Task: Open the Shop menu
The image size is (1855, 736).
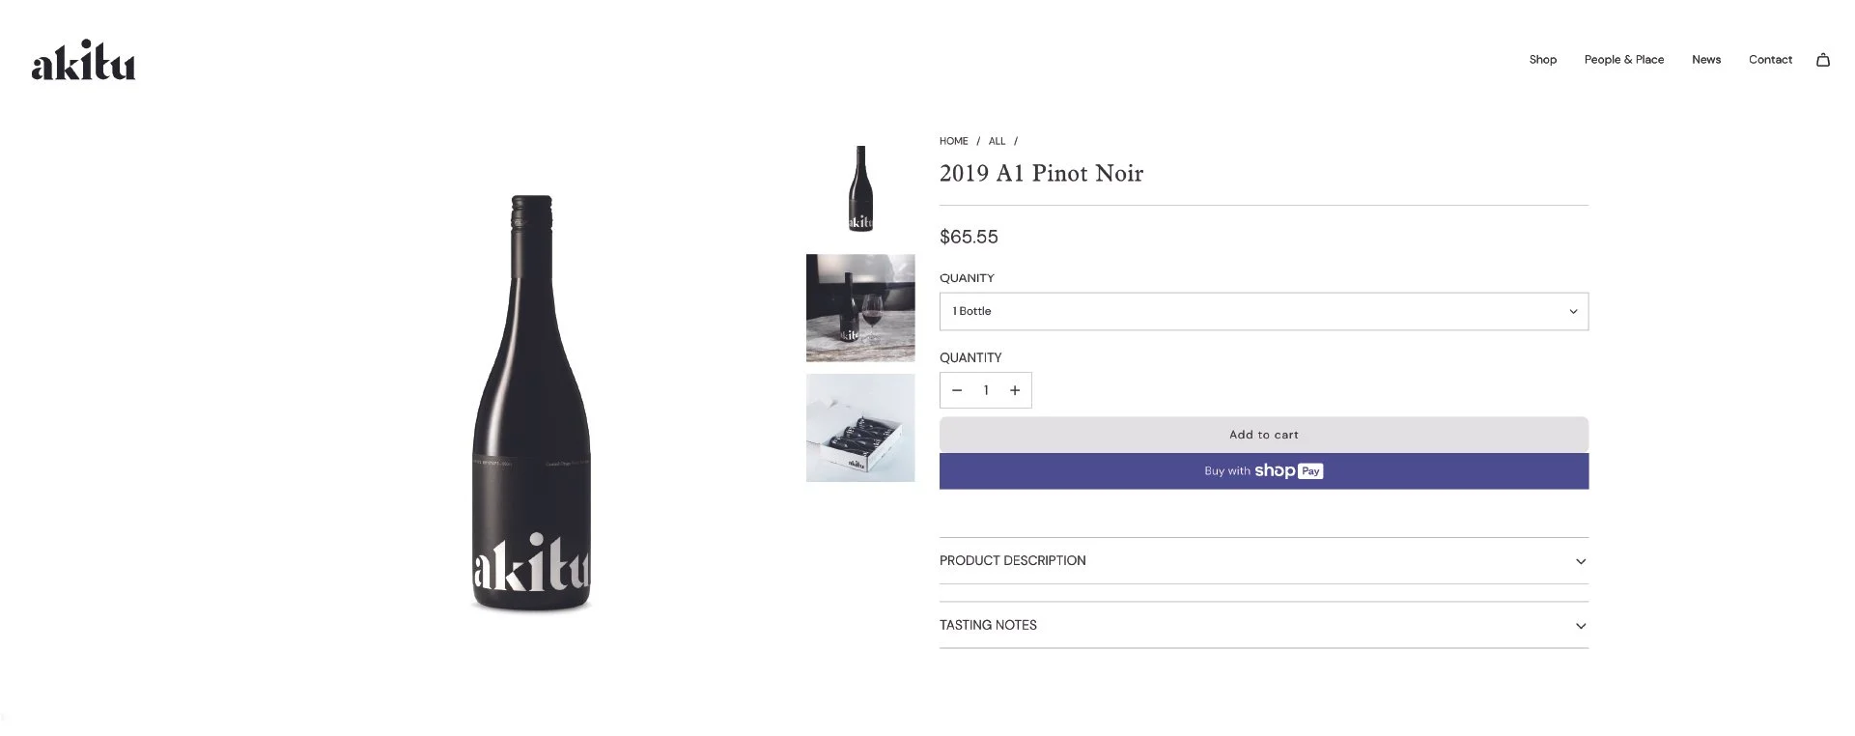Action: tap(1542, 60)
